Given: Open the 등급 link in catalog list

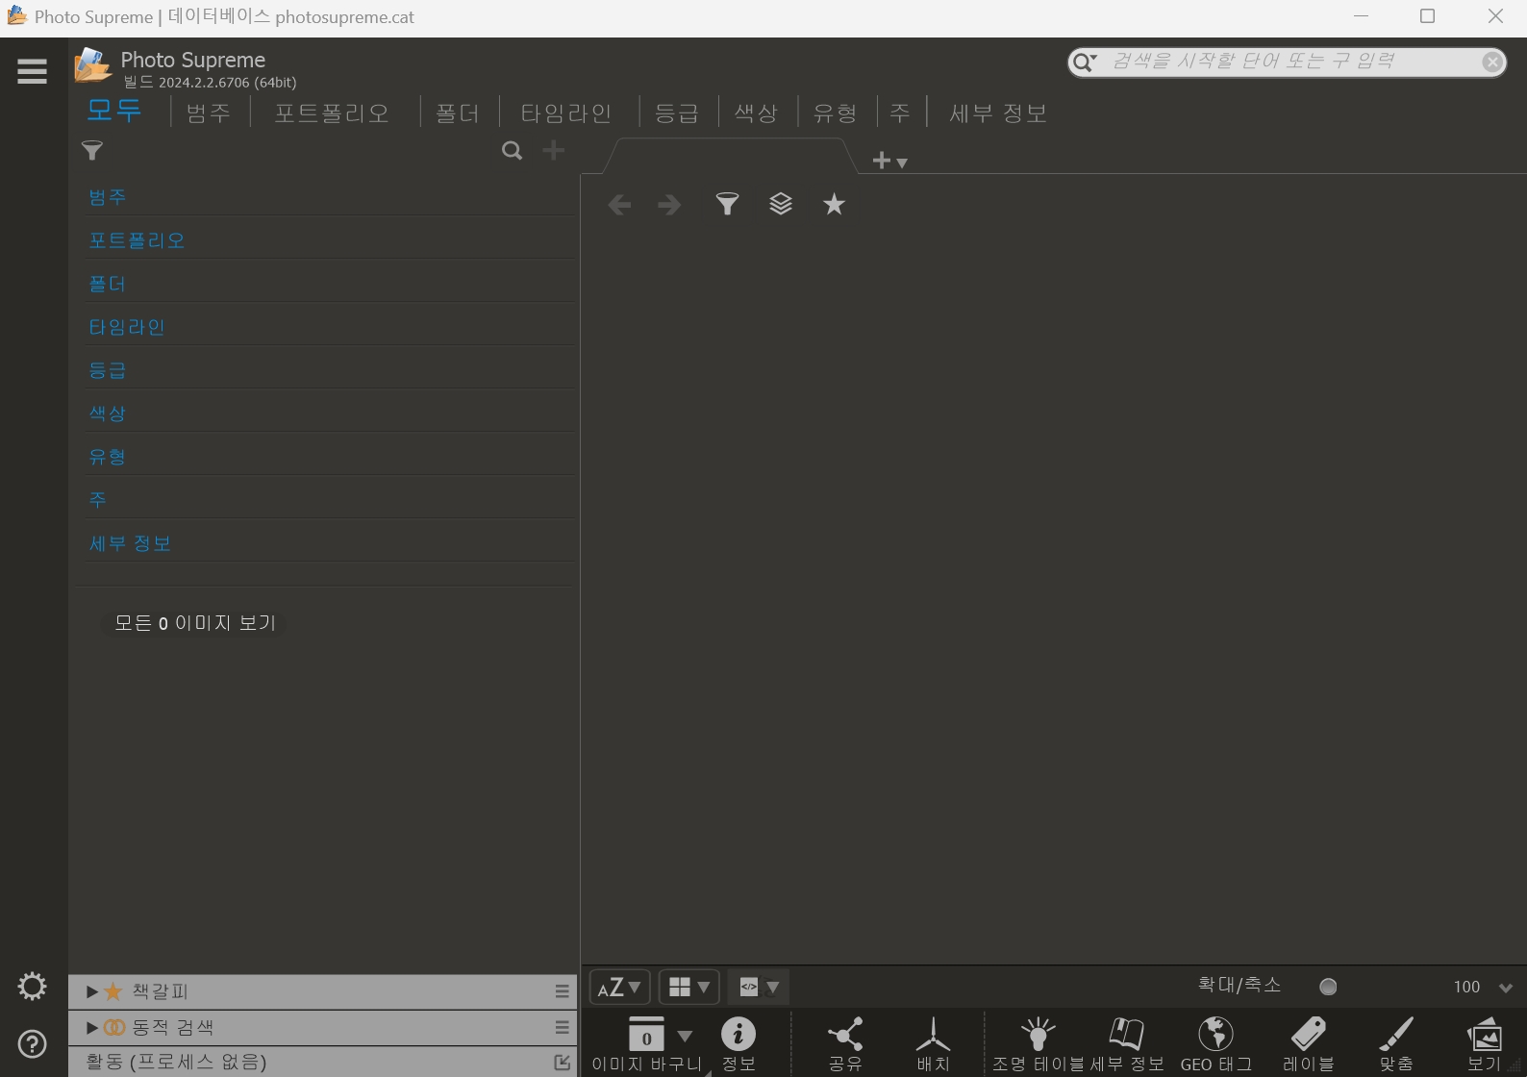Looking at the screenshot, I should pyautogui.click(x=108, y=370).
